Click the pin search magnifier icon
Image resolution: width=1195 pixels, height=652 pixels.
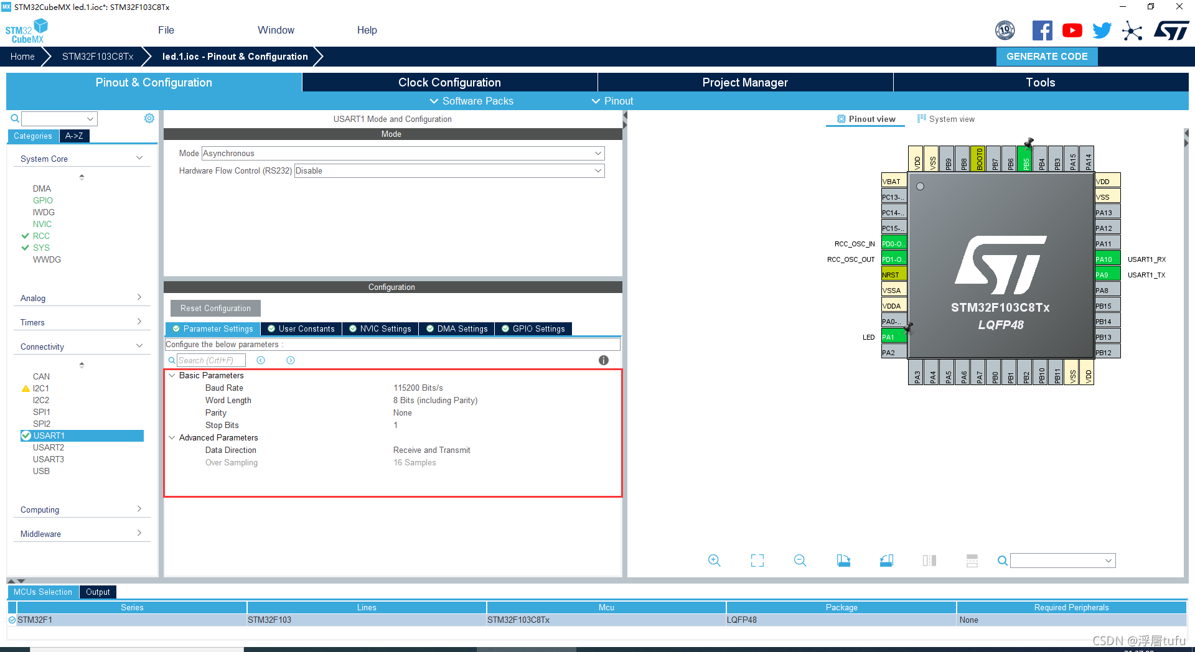pyautogui.click(x=1002, y=561)
